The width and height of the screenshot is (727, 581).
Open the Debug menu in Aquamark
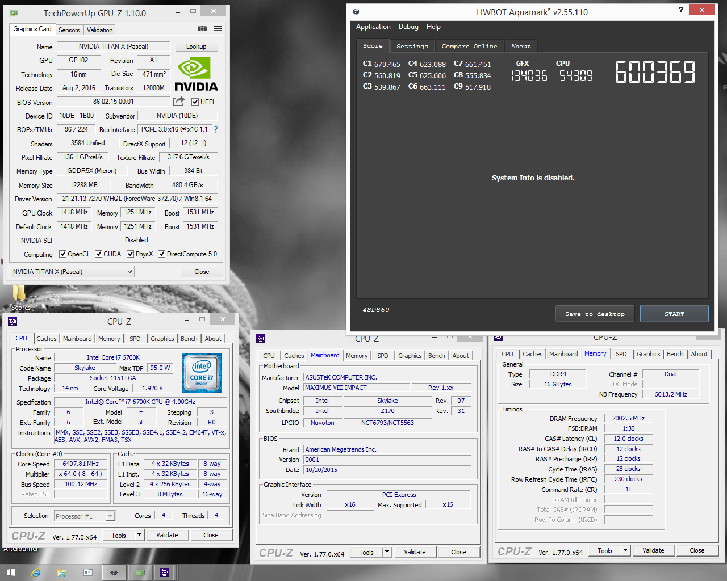(x=408, y=27)
